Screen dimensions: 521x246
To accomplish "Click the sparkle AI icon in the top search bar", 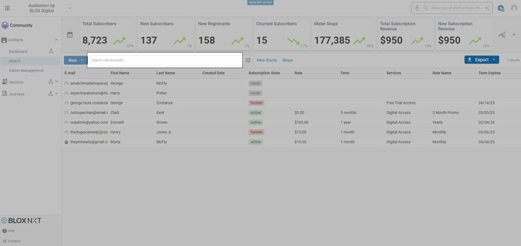I will tap(487, 8).
